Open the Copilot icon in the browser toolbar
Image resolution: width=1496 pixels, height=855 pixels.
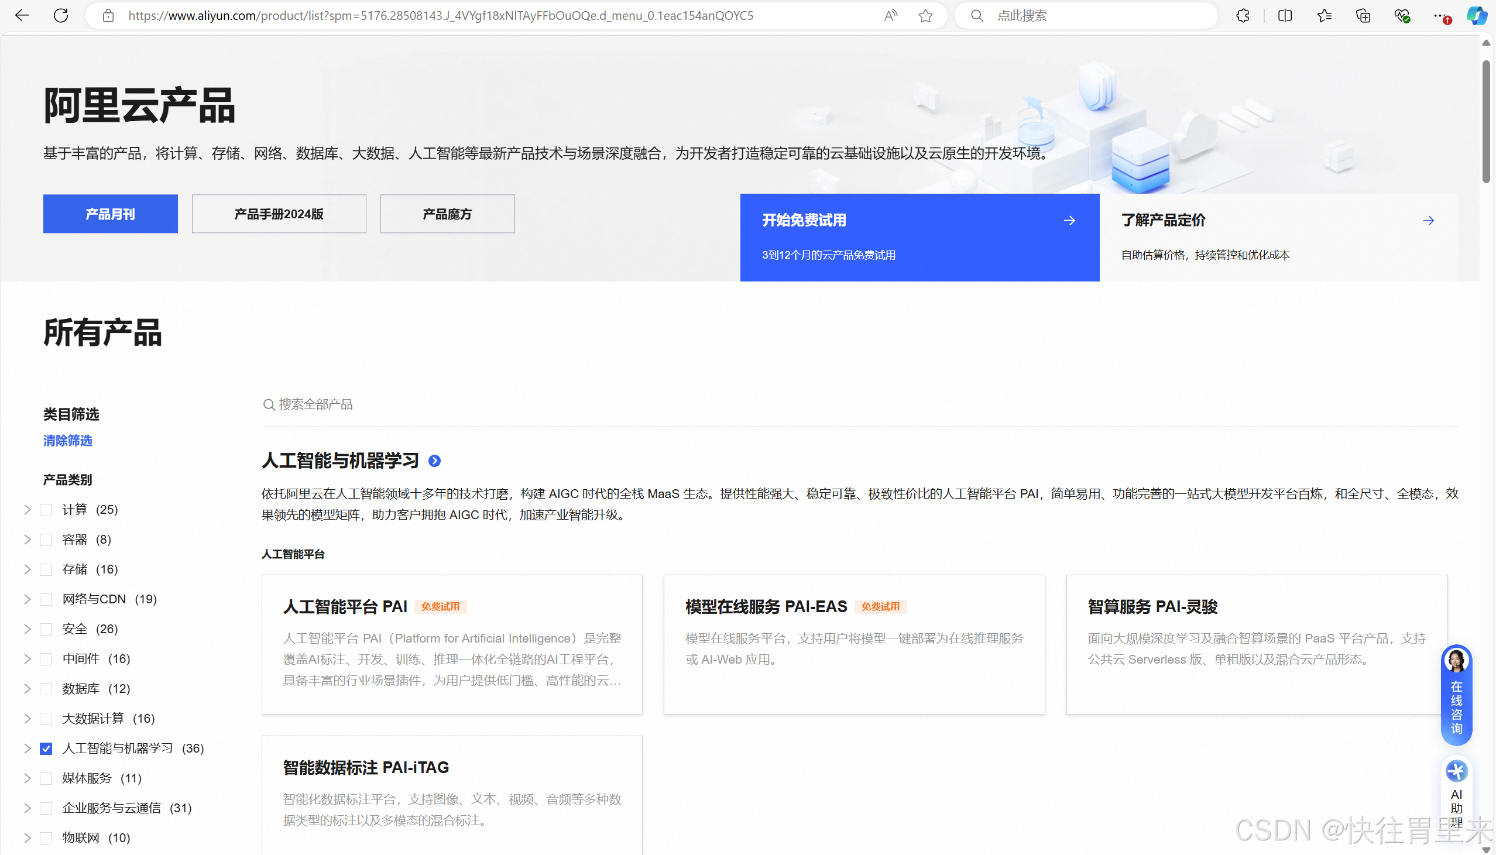click(1477, 16)
